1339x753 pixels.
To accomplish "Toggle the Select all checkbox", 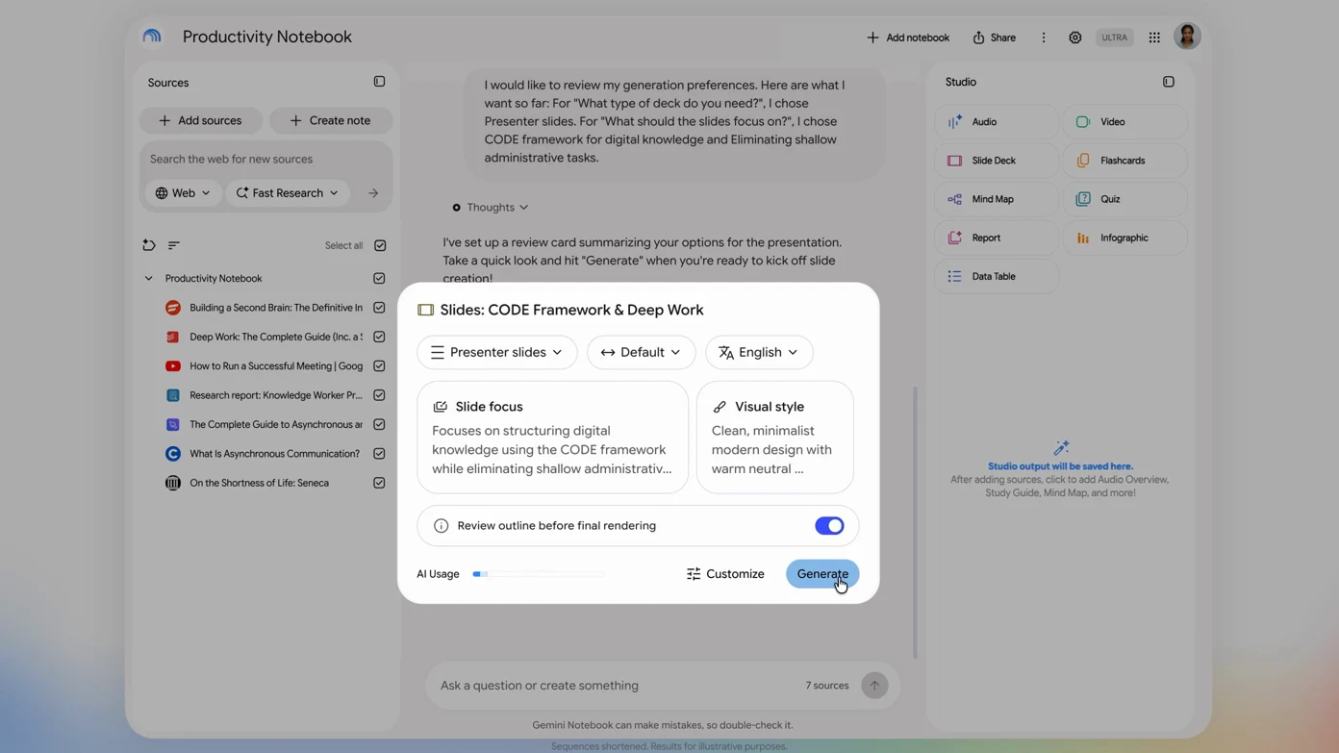I will tap(380, 245).
